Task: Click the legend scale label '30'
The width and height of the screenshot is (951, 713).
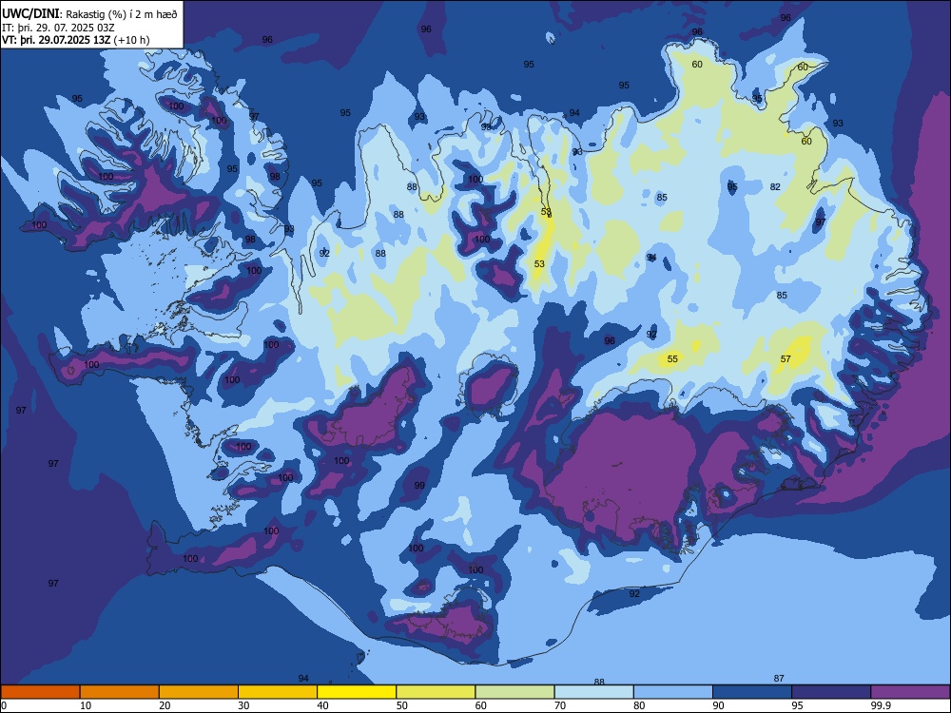Action: pyautogui.click(x=243, y=705)
